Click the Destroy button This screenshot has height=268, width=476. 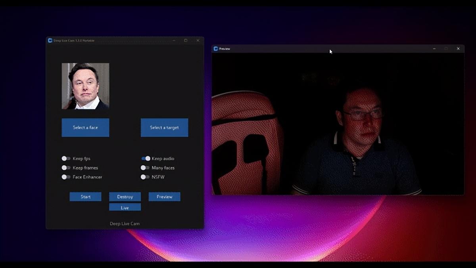tap(125, 197)
